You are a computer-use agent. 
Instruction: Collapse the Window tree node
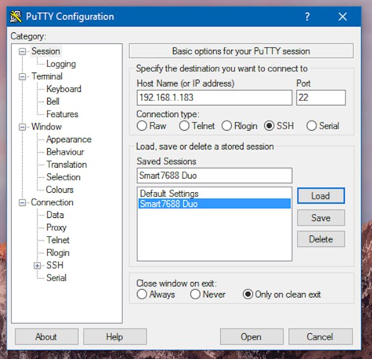click(23, 127)
